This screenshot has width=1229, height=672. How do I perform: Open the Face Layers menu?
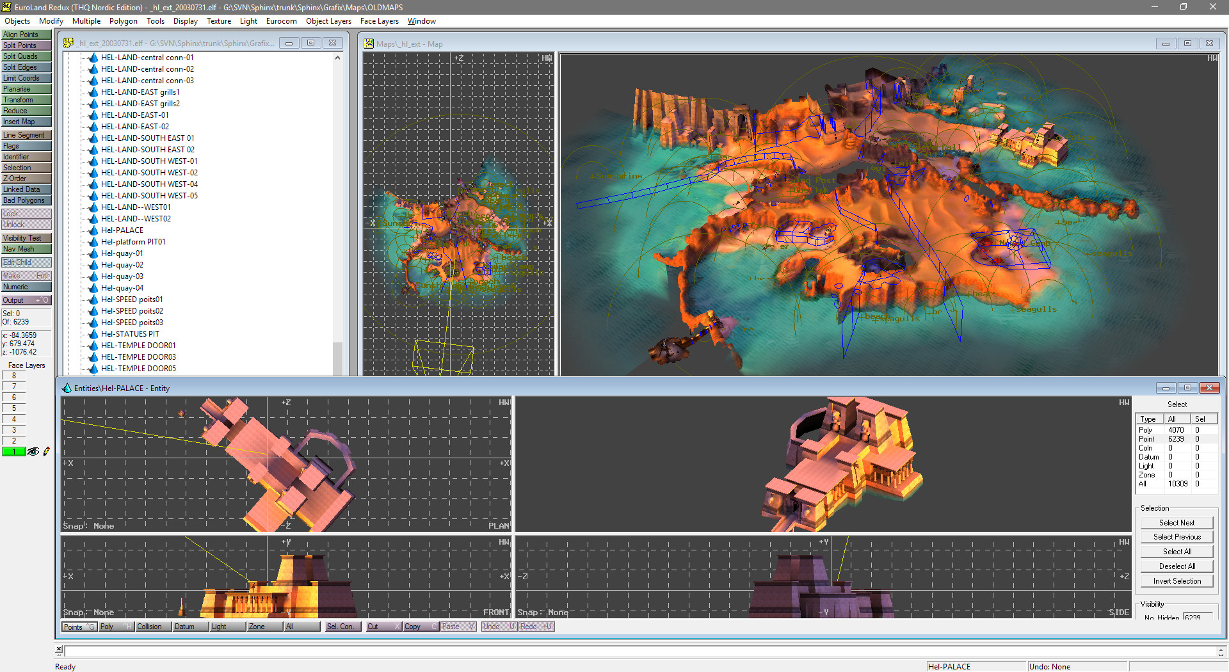tap(379, 21)
